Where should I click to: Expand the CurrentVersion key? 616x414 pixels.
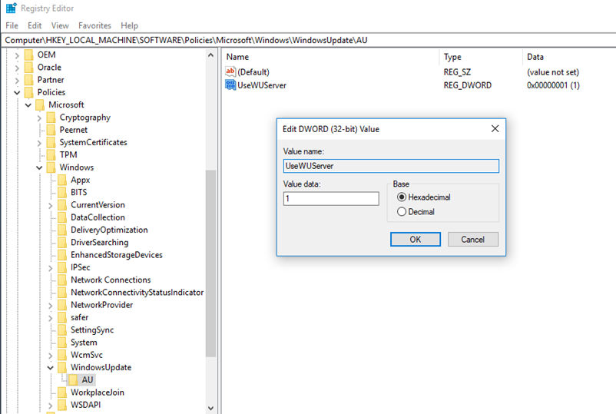[50, 205]
